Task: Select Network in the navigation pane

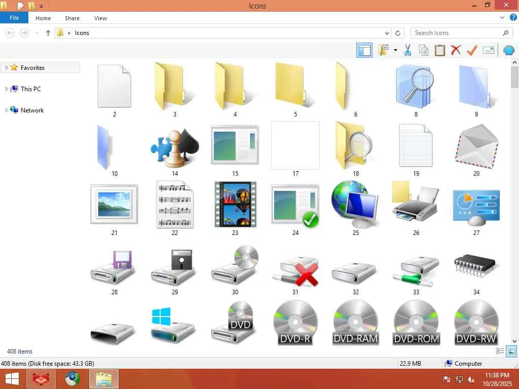Action: pyautogui.click(x=32, y=110)
